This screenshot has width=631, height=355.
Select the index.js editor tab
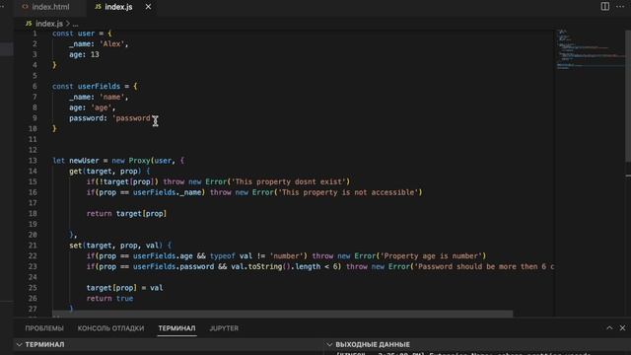(118, 7)
